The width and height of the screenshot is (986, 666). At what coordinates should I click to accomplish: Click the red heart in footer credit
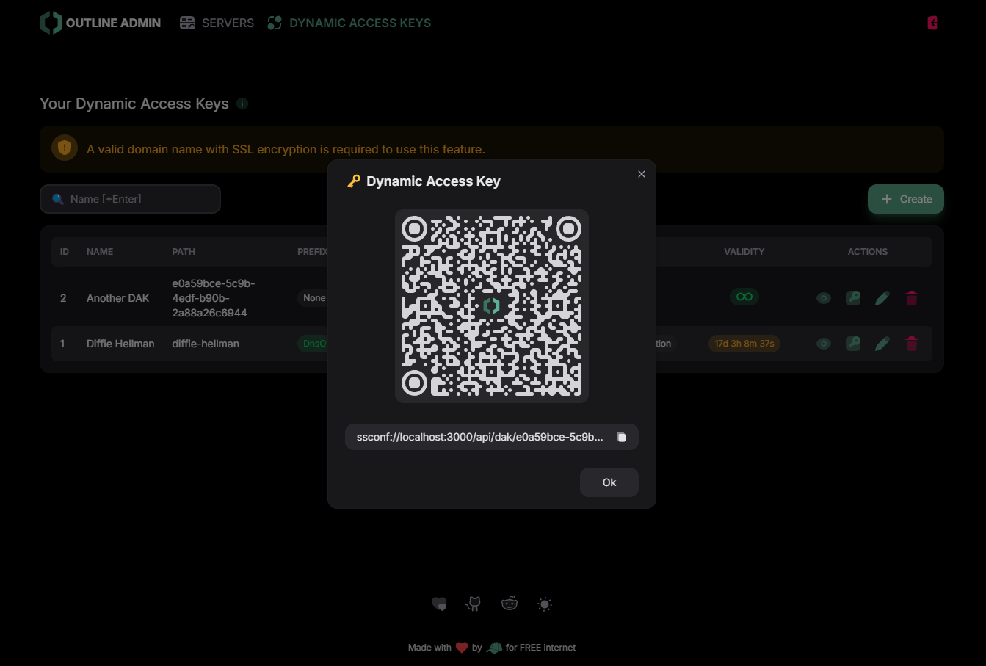point(462,648)
